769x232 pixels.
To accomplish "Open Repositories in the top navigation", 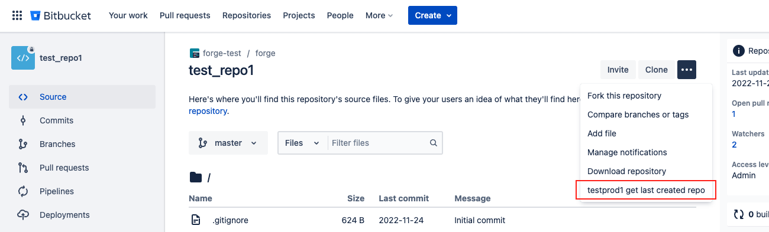I will click(247, 15).
